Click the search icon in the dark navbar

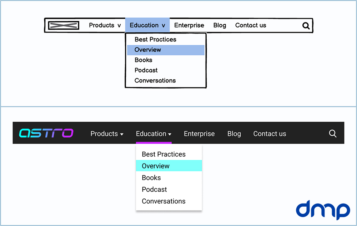[333, 134]
